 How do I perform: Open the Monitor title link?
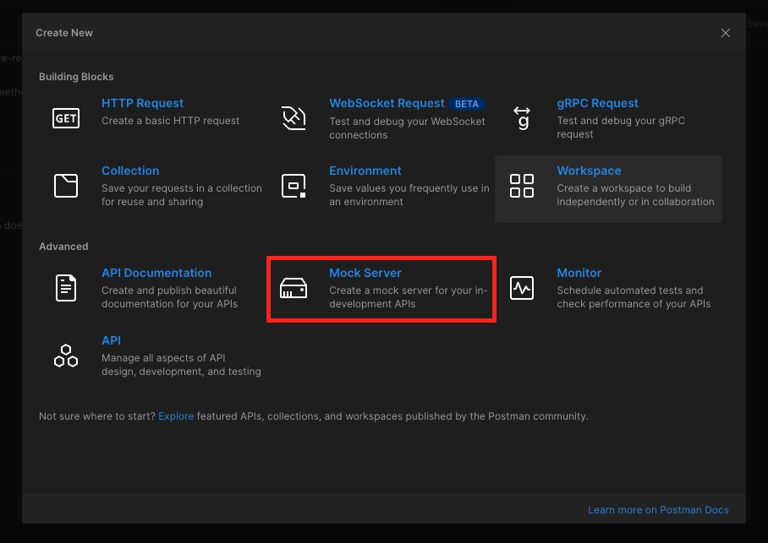pos(579,273)
